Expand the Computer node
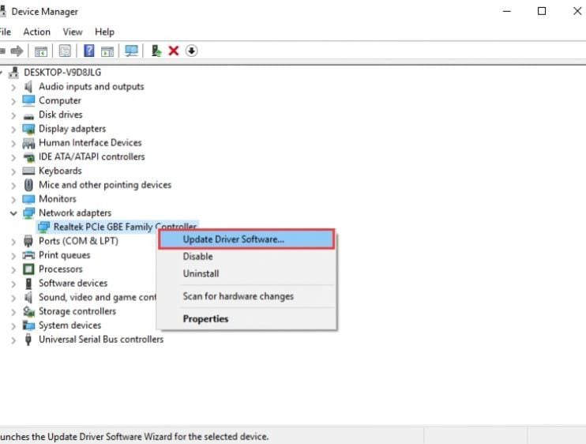Image resolution: width=586 pixels, height=444 pixels. (13, 101)
